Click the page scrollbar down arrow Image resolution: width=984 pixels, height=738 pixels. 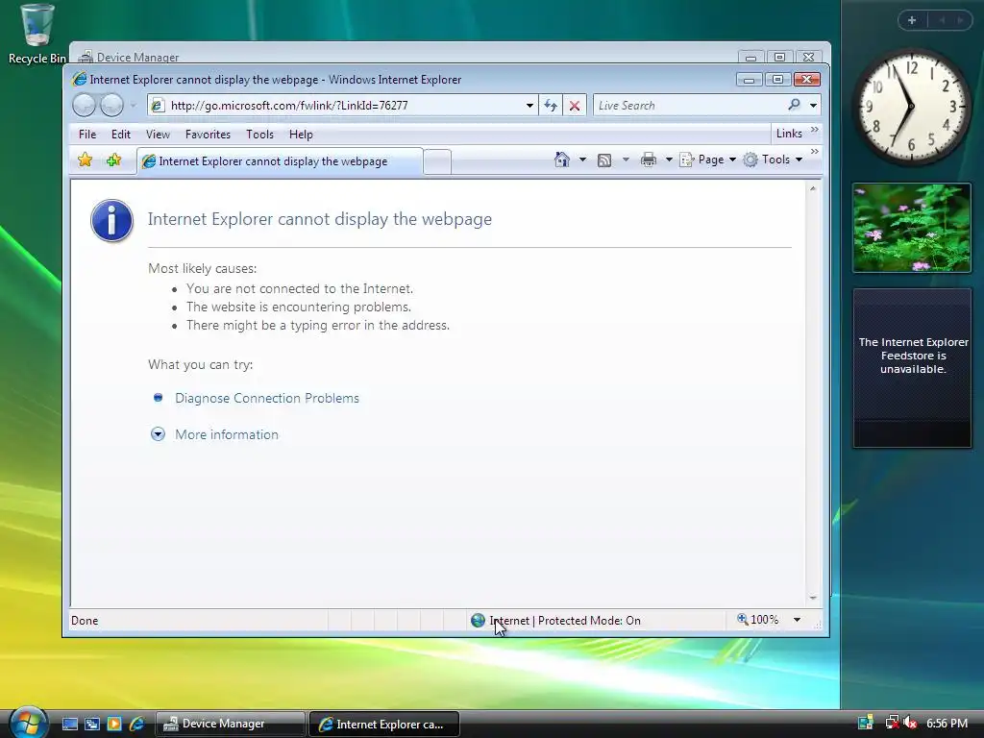pyautogui.click(x=813, y=598)
